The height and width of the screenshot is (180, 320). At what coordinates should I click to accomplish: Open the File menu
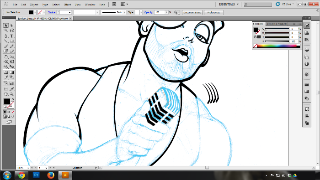pyautogui.click(x=15, y=5)
